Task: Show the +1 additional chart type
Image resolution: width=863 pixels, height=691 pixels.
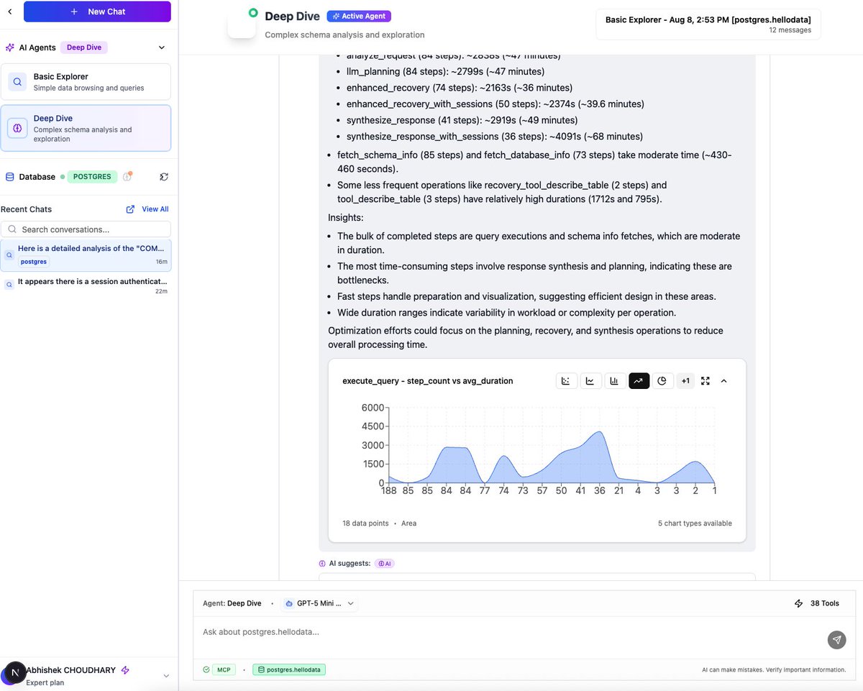Action: coord(685,381)
